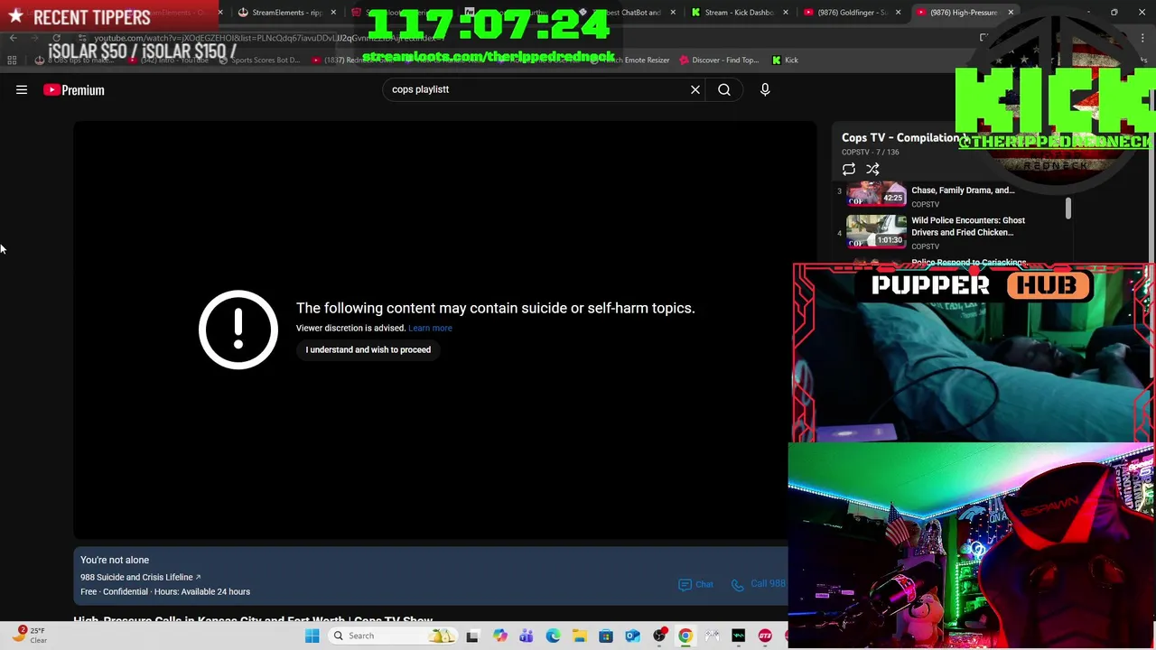Screen dimensions: 1156x650
Task: Open 'Chase, Family Drama, and...' playlist video
Action: (x=963, y=190)
